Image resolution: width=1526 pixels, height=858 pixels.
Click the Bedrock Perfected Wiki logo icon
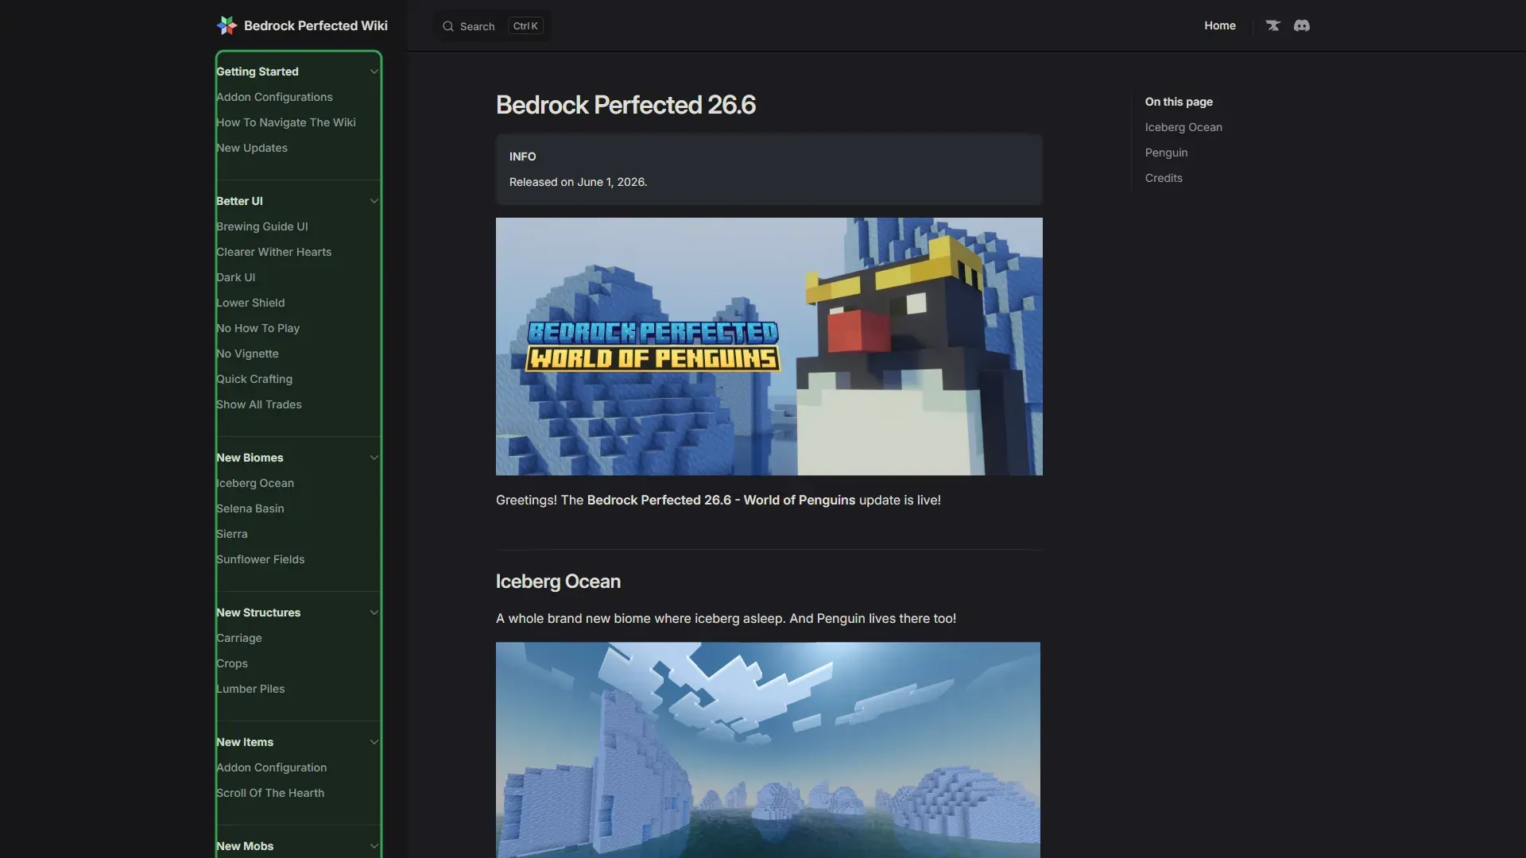point(227,25)
